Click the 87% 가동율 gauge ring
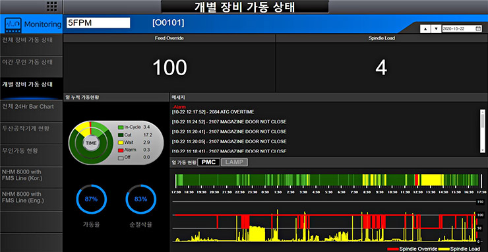Viewport: 488px width, 252px height. coord(92,200)
